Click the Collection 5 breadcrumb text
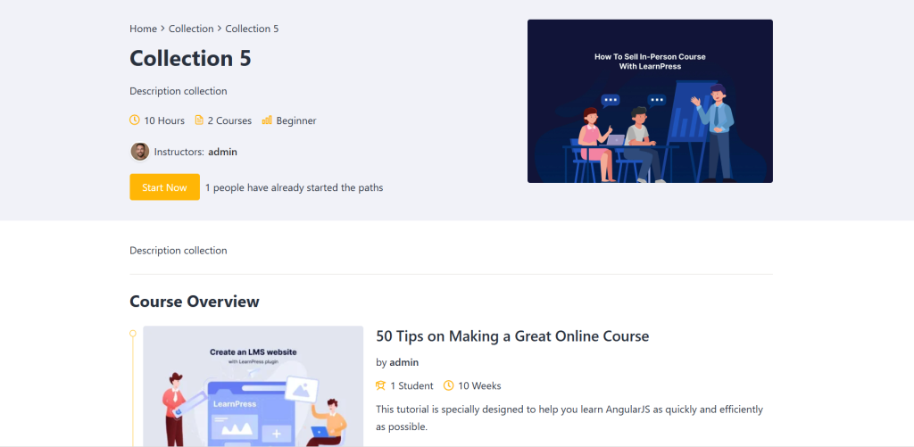 tap(252, 29)
